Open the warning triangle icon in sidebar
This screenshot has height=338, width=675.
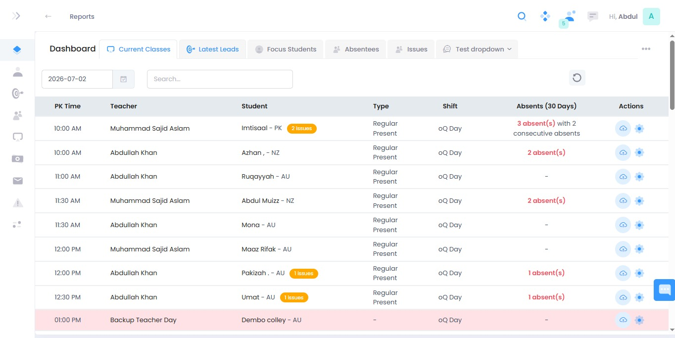(x=18, y=202)
